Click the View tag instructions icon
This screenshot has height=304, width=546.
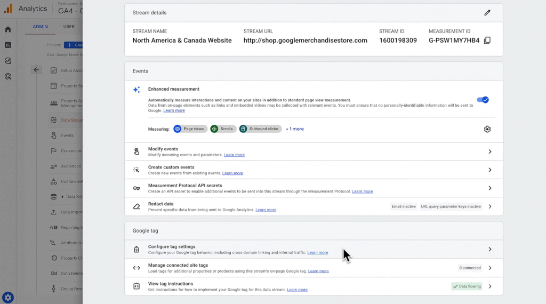136,286
